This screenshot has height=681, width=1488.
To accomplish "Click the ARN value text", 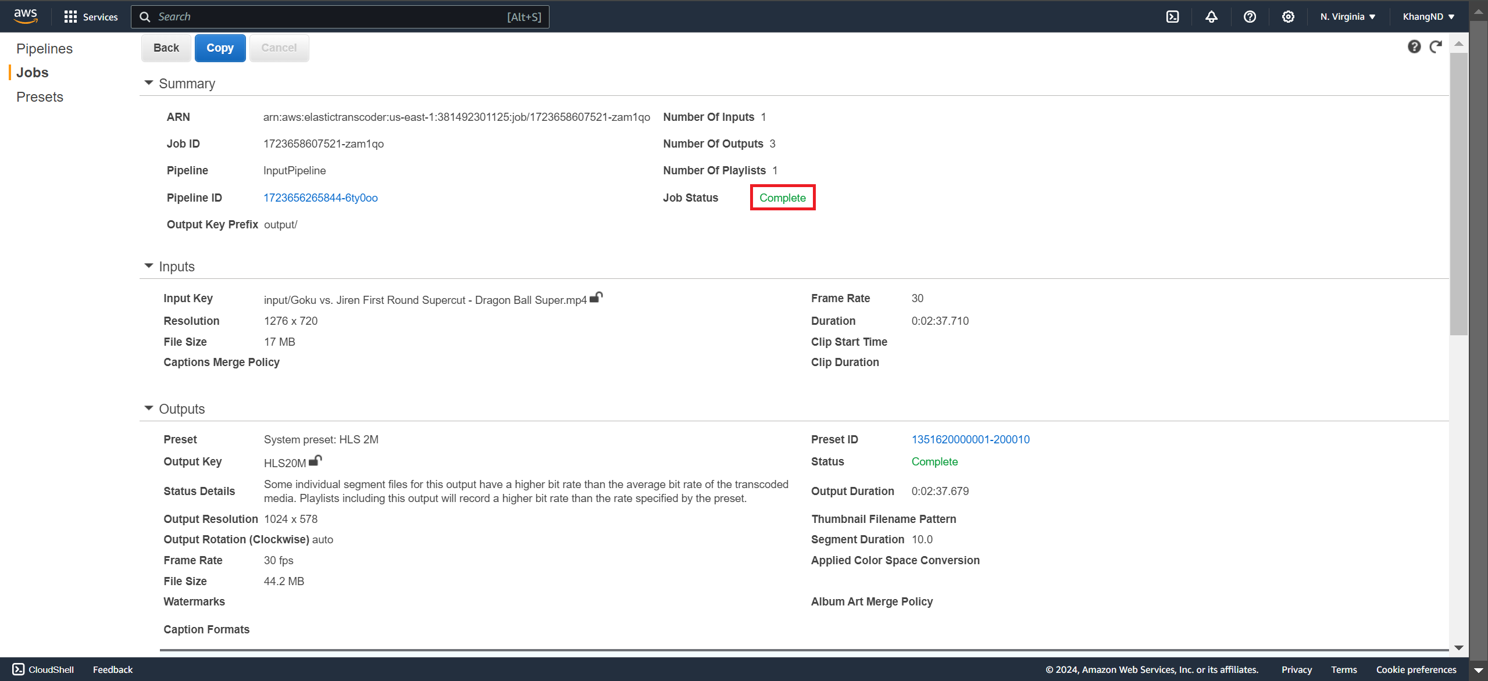I will pyautogui.click(x=456, y=117).
